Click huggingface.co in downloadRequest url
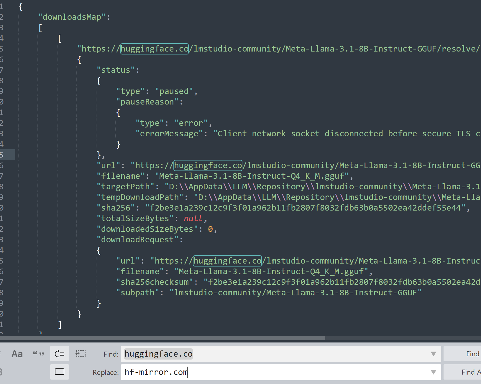Screen dimensions: 481x384 click(x=227, y=261)
